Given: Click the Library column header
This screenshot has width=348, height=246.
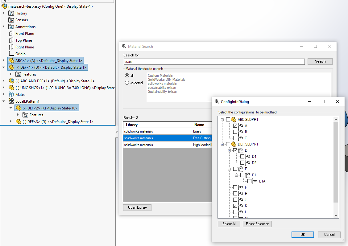Looking at the screenshot, I should 158,125.
